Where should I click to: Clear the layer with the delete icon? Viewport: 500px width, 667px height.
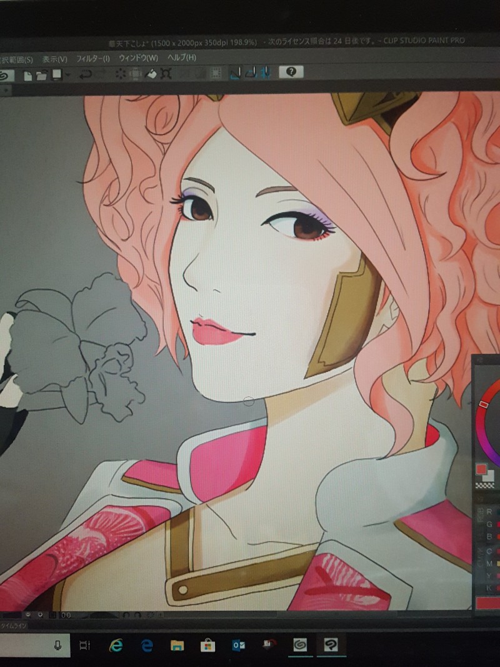pyautogui.click(x=121, y=74)
